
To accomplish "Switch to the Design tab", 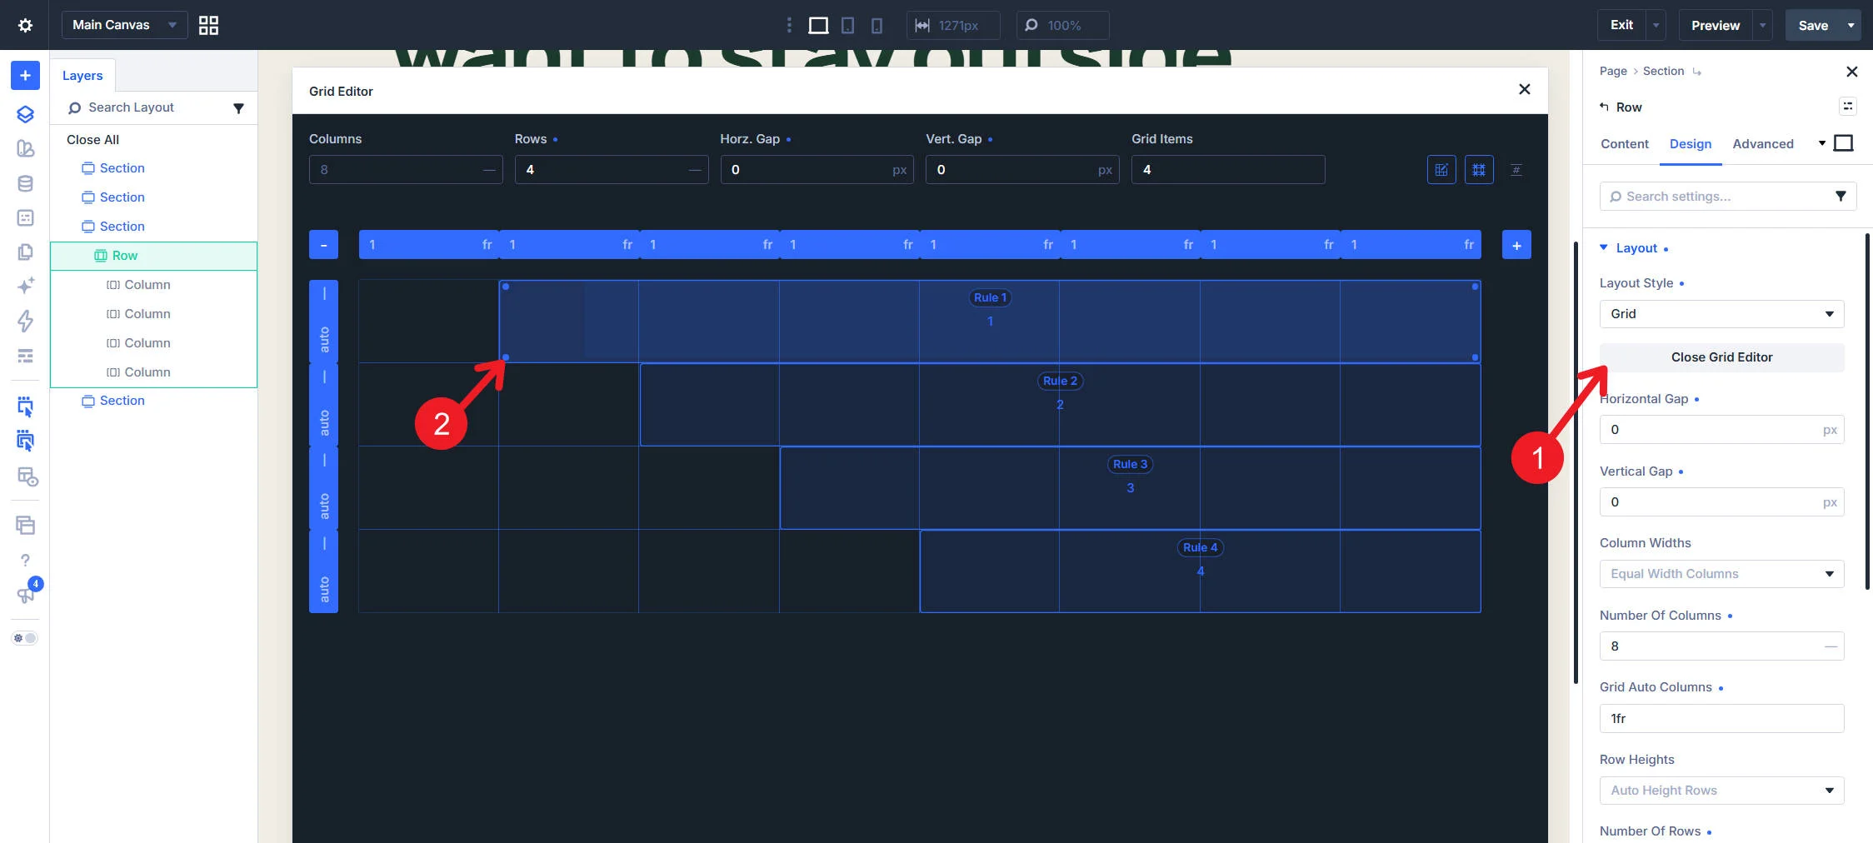I will pyautogui.click(x=1691, y=144).
